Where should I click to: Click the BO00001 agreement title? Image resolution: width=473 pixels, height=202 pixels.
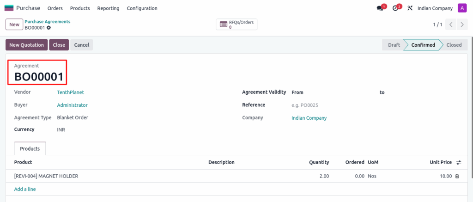pos(39,77)
